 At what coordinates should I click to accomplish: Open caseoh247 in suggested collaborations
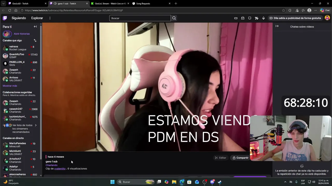(x=20, y=110)
